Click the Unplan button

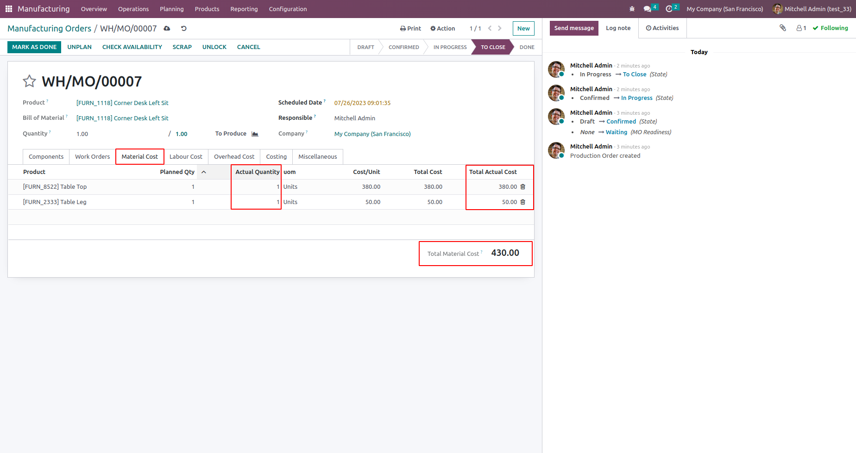point(80,47)
